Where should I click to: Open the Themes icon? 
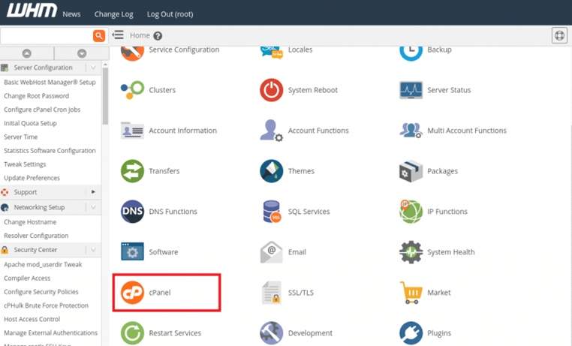click(x=272, y=171)
